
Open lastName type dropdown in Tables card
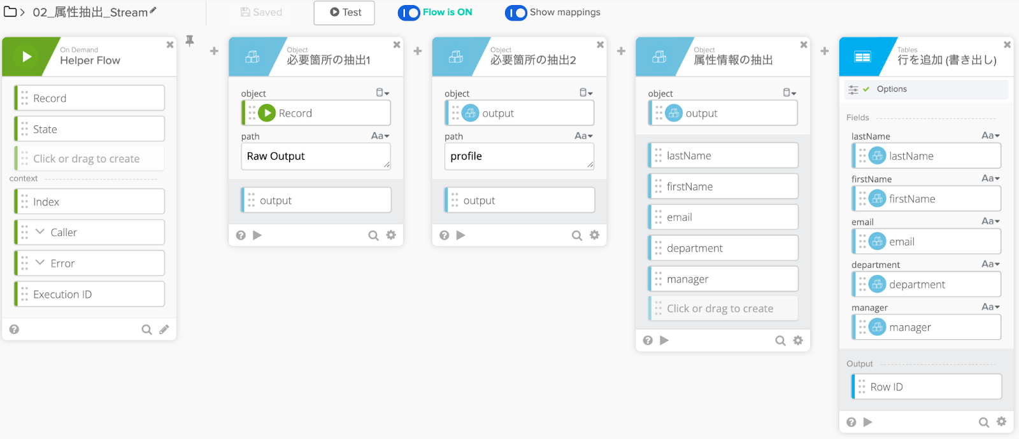990,136
